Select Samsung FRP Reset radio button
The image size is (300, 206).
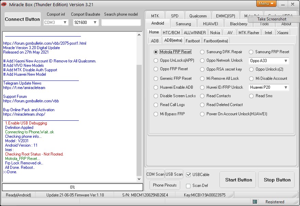pyautogui.click(x=251, y=52)
